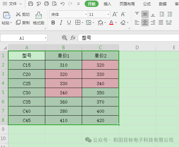Click the distributed alignment icon

pyautogui.click(x=169, y=22)
